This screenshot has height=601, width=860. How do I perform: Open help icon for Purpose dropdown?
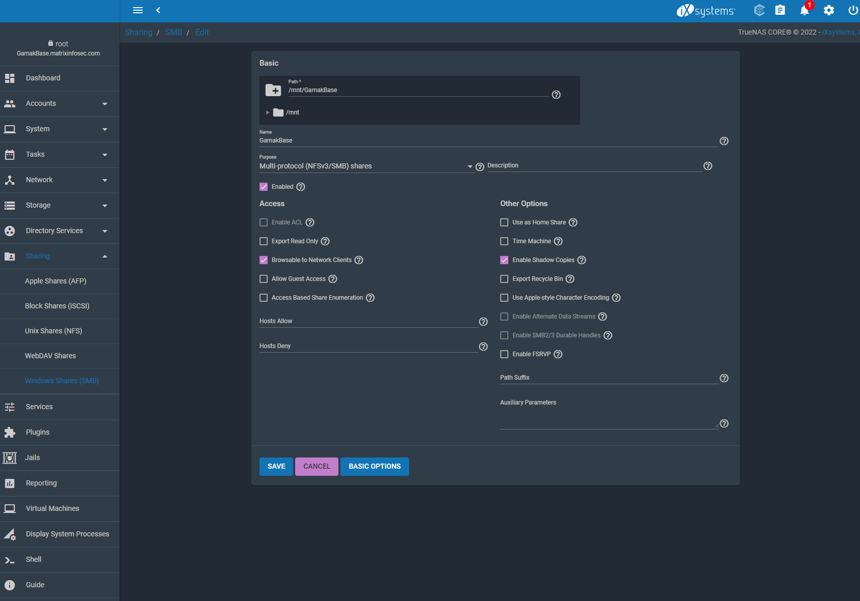(x=479, y=167)
